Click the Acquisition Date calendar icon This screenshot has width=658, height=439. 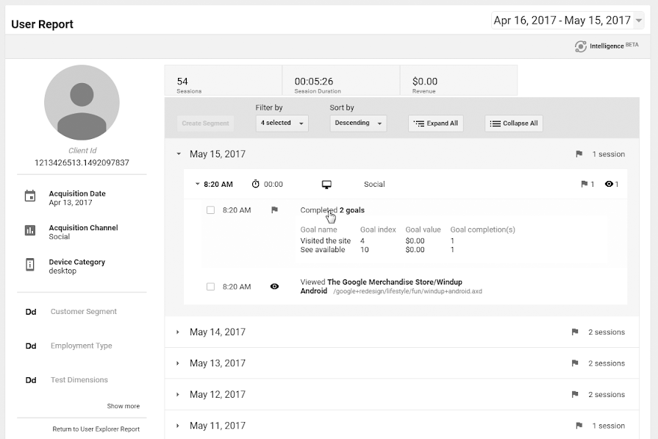[30, 196]
